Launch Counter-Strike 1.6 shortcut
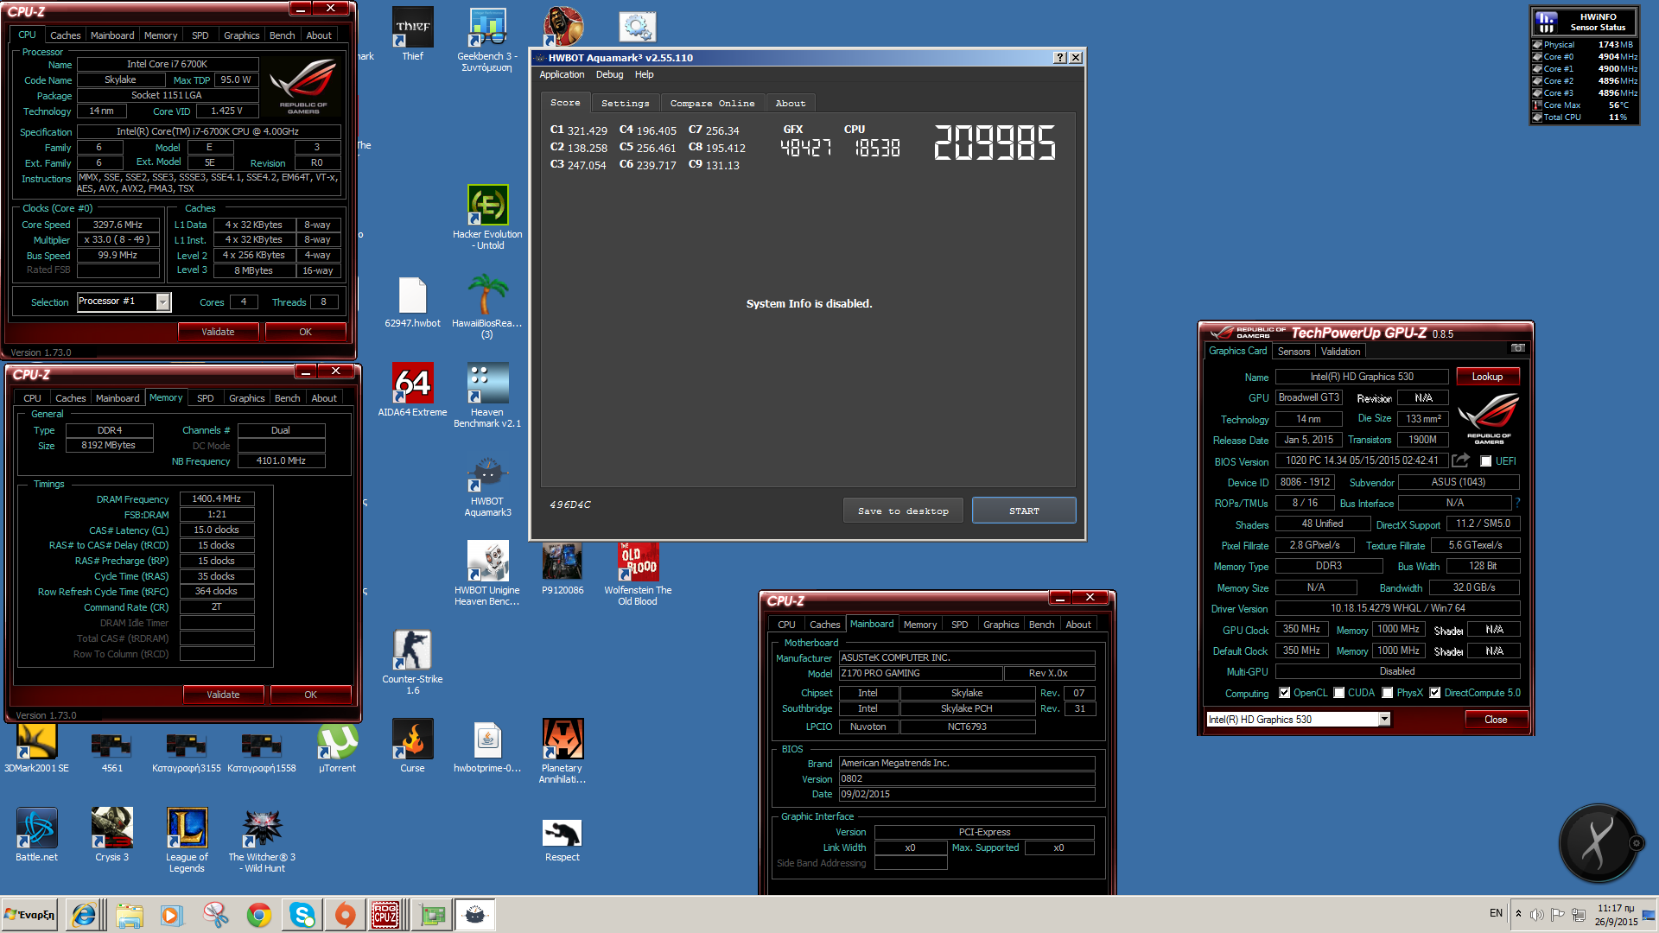The height and width of the screenshot is (933, 1659). 412,661
